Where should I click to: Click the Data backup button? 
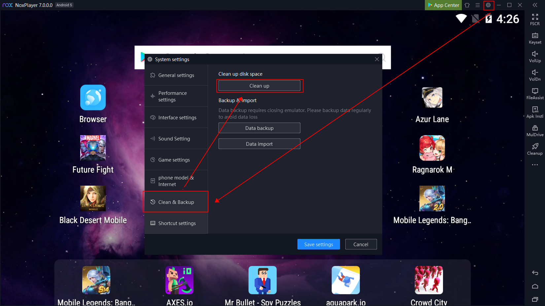click(259, 128)
